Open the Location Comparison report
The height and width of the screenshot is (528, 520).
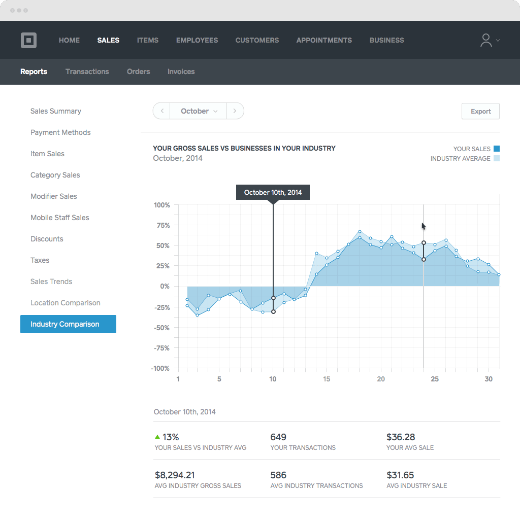(x=66, y=303)
